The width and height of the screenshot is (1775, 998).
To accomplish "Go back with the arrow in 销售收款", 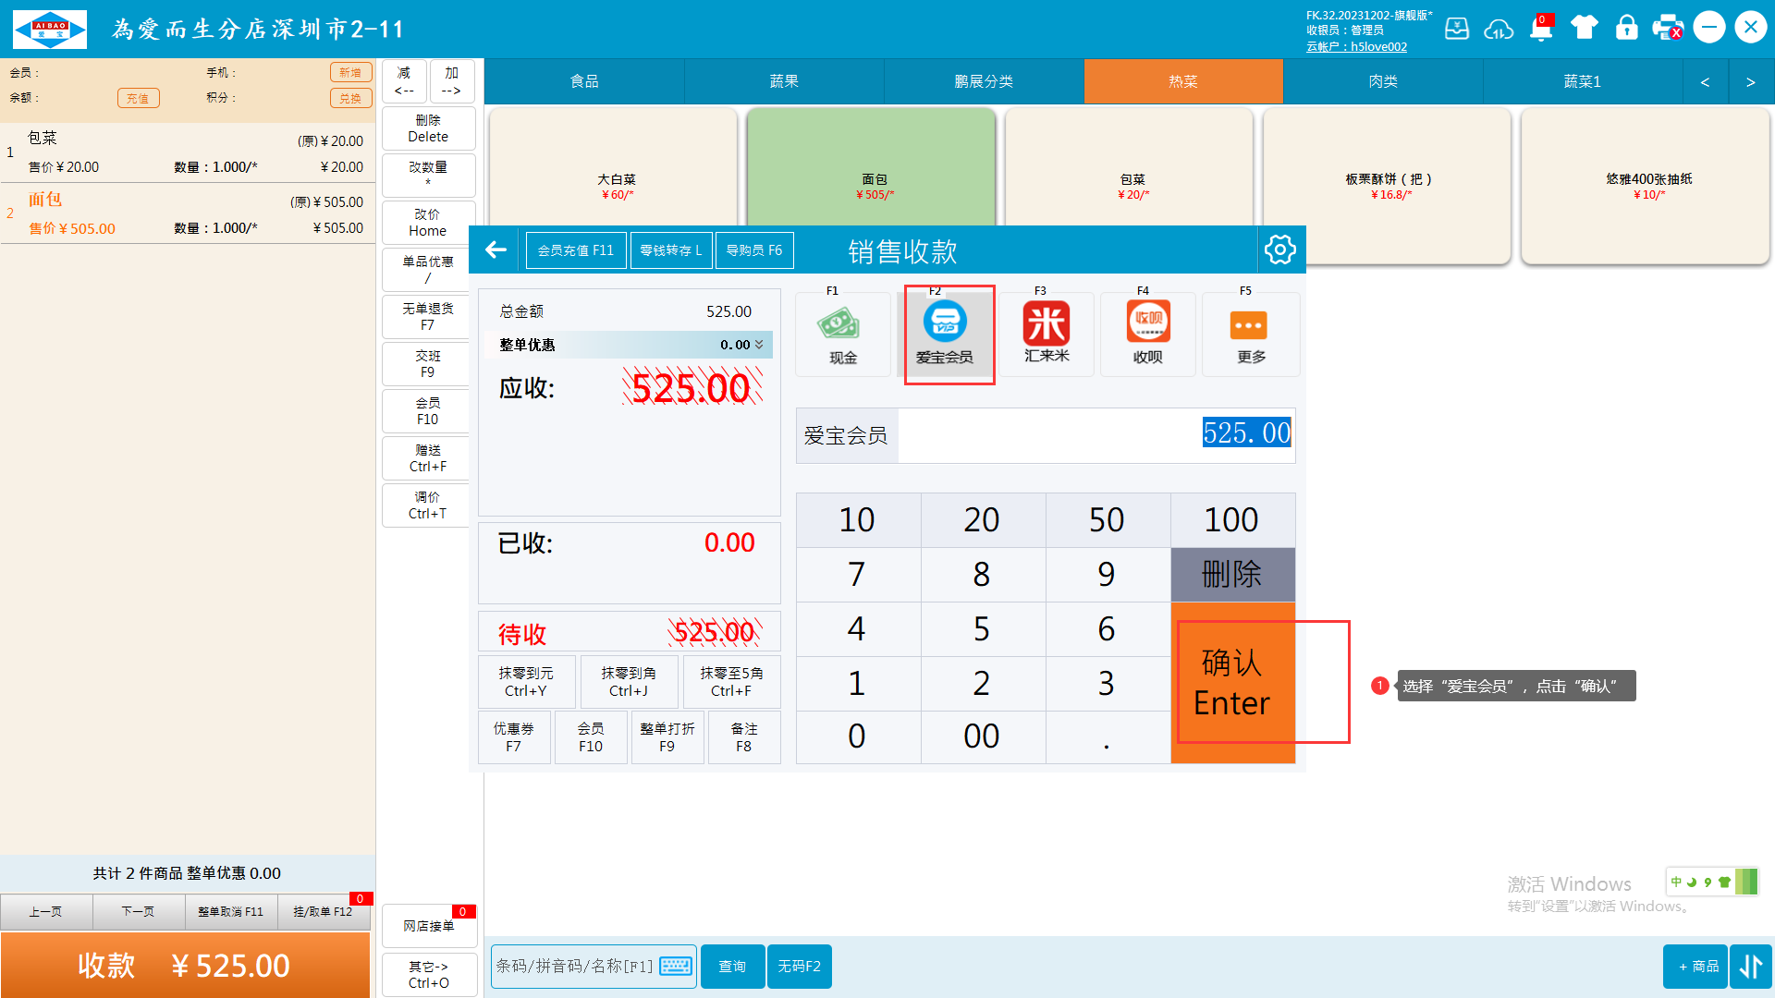I will pyautogui.click(x=496, y=249).
